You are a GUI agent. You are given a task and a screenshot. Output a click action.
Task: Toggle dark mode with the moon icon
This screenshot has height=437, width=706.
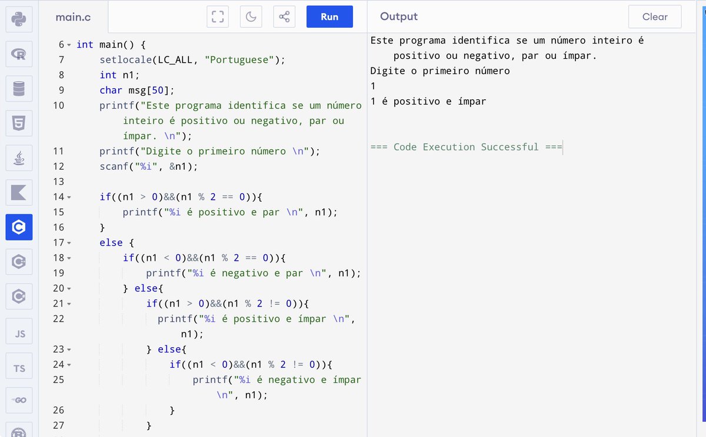251,16
